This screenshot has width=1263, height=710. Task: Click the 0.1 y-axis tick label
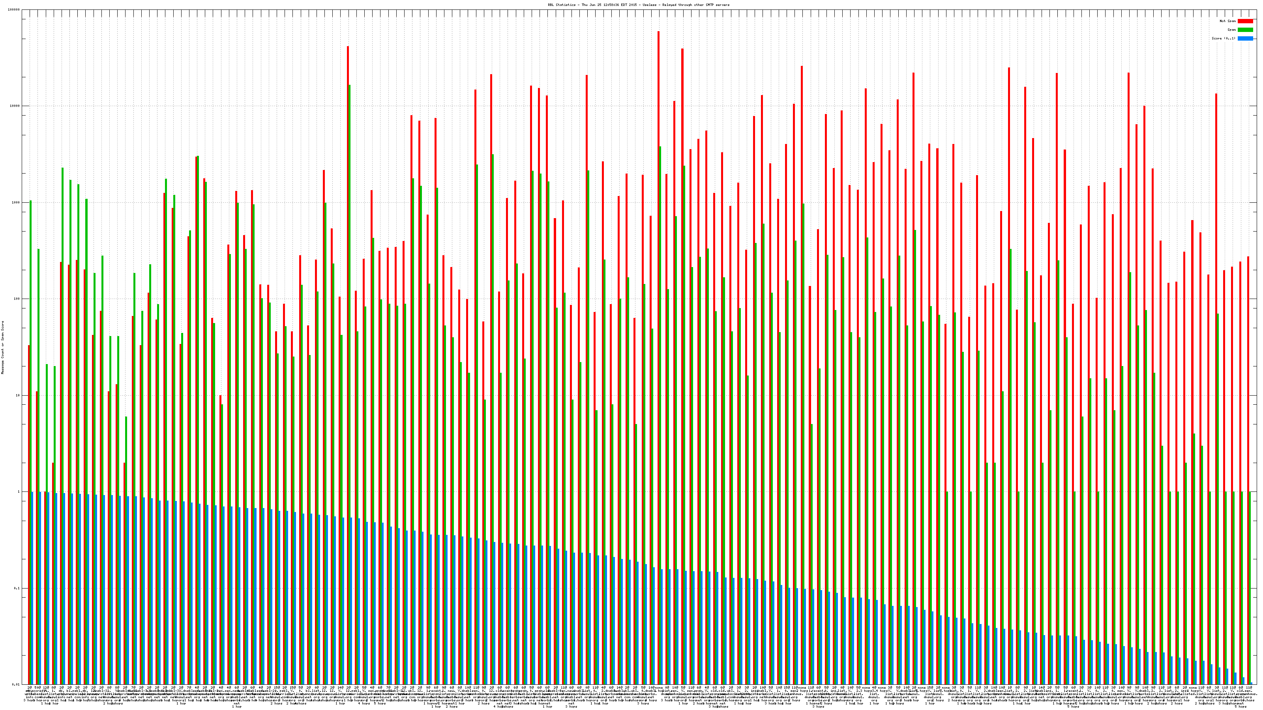coord(17,588)
